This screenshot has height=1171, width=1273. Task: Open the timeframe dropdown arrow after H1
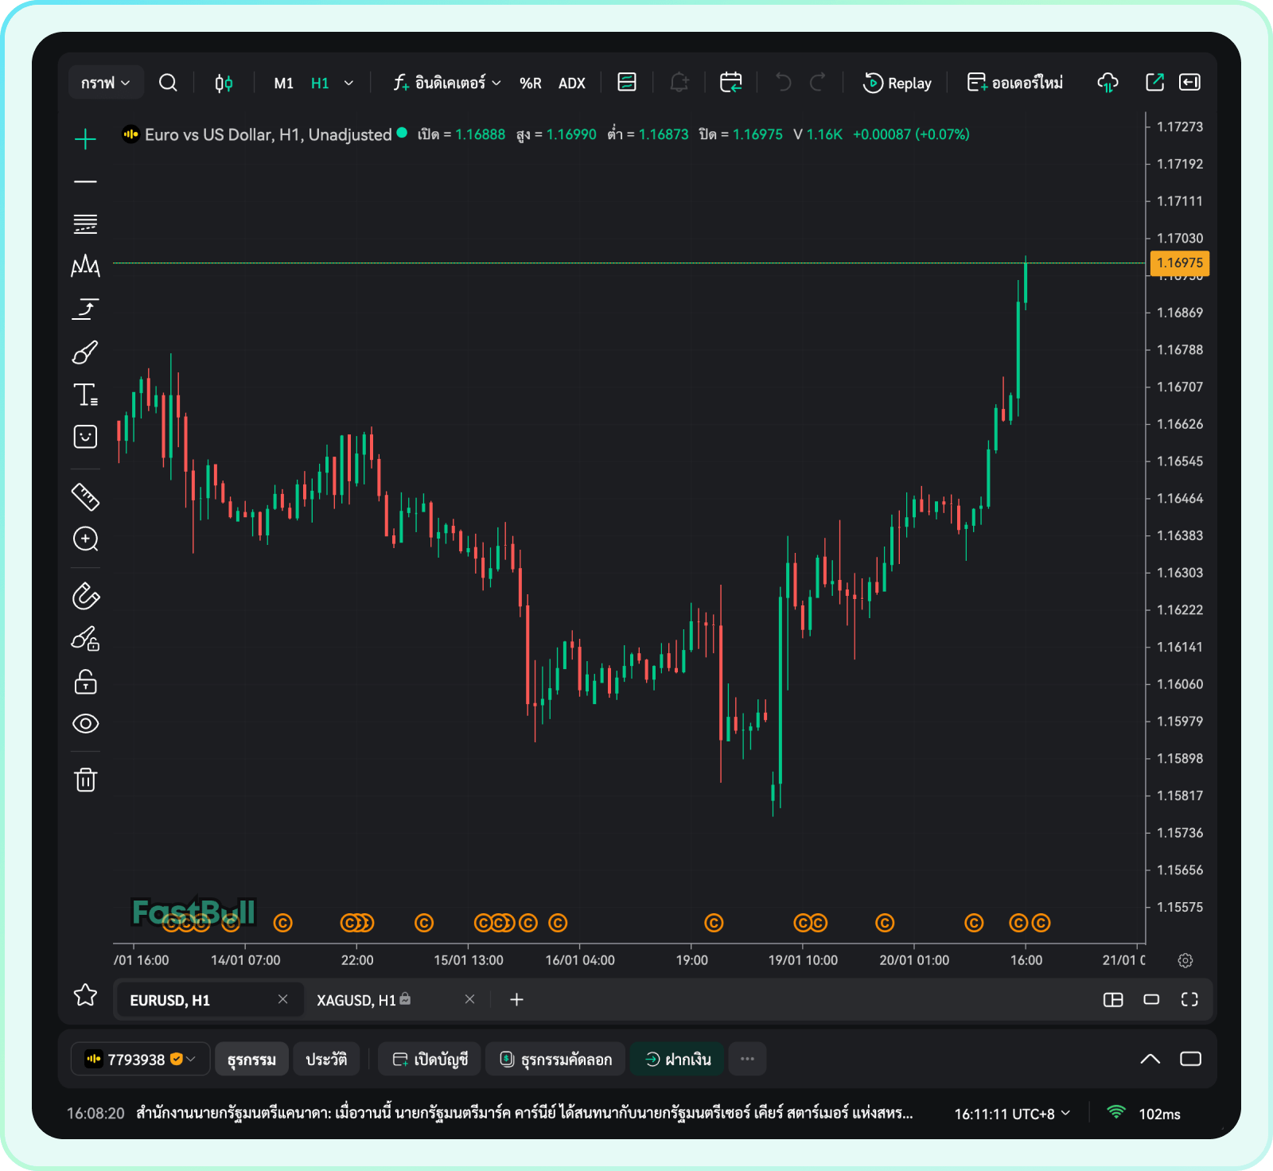(x=348, y=83)
